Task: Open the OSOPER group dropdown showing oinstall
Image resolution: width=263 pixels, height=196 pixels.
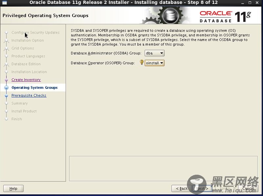Action: pos(154,63)
